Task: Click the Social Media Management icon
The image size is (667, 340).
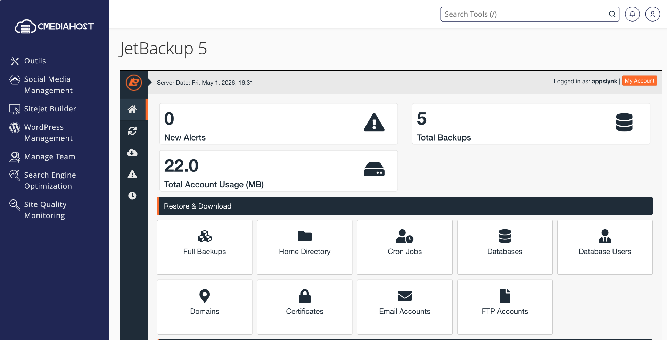Action: pos(15,80)
